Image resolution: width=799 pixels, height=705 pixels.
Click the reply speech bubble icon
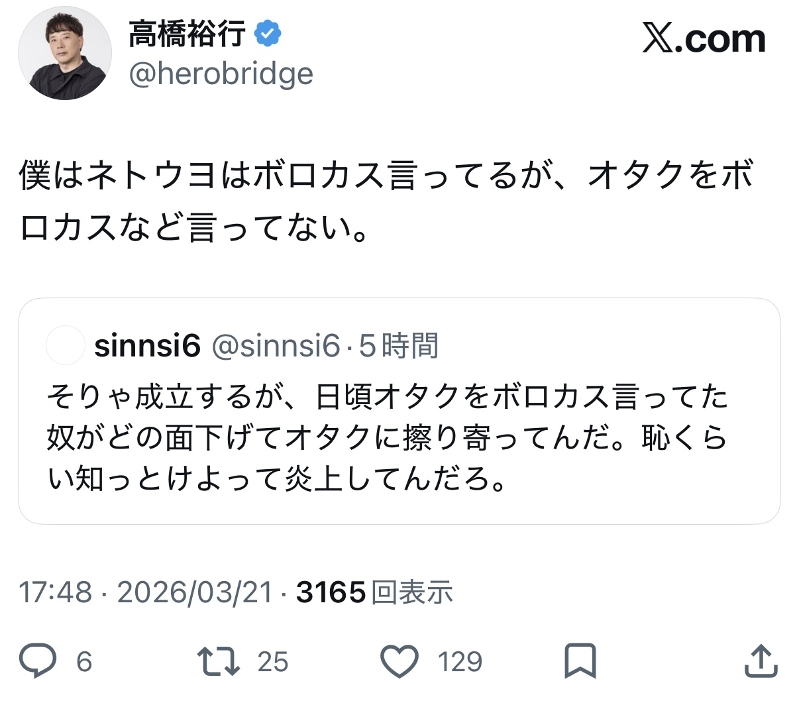click(x=38, y=661)
